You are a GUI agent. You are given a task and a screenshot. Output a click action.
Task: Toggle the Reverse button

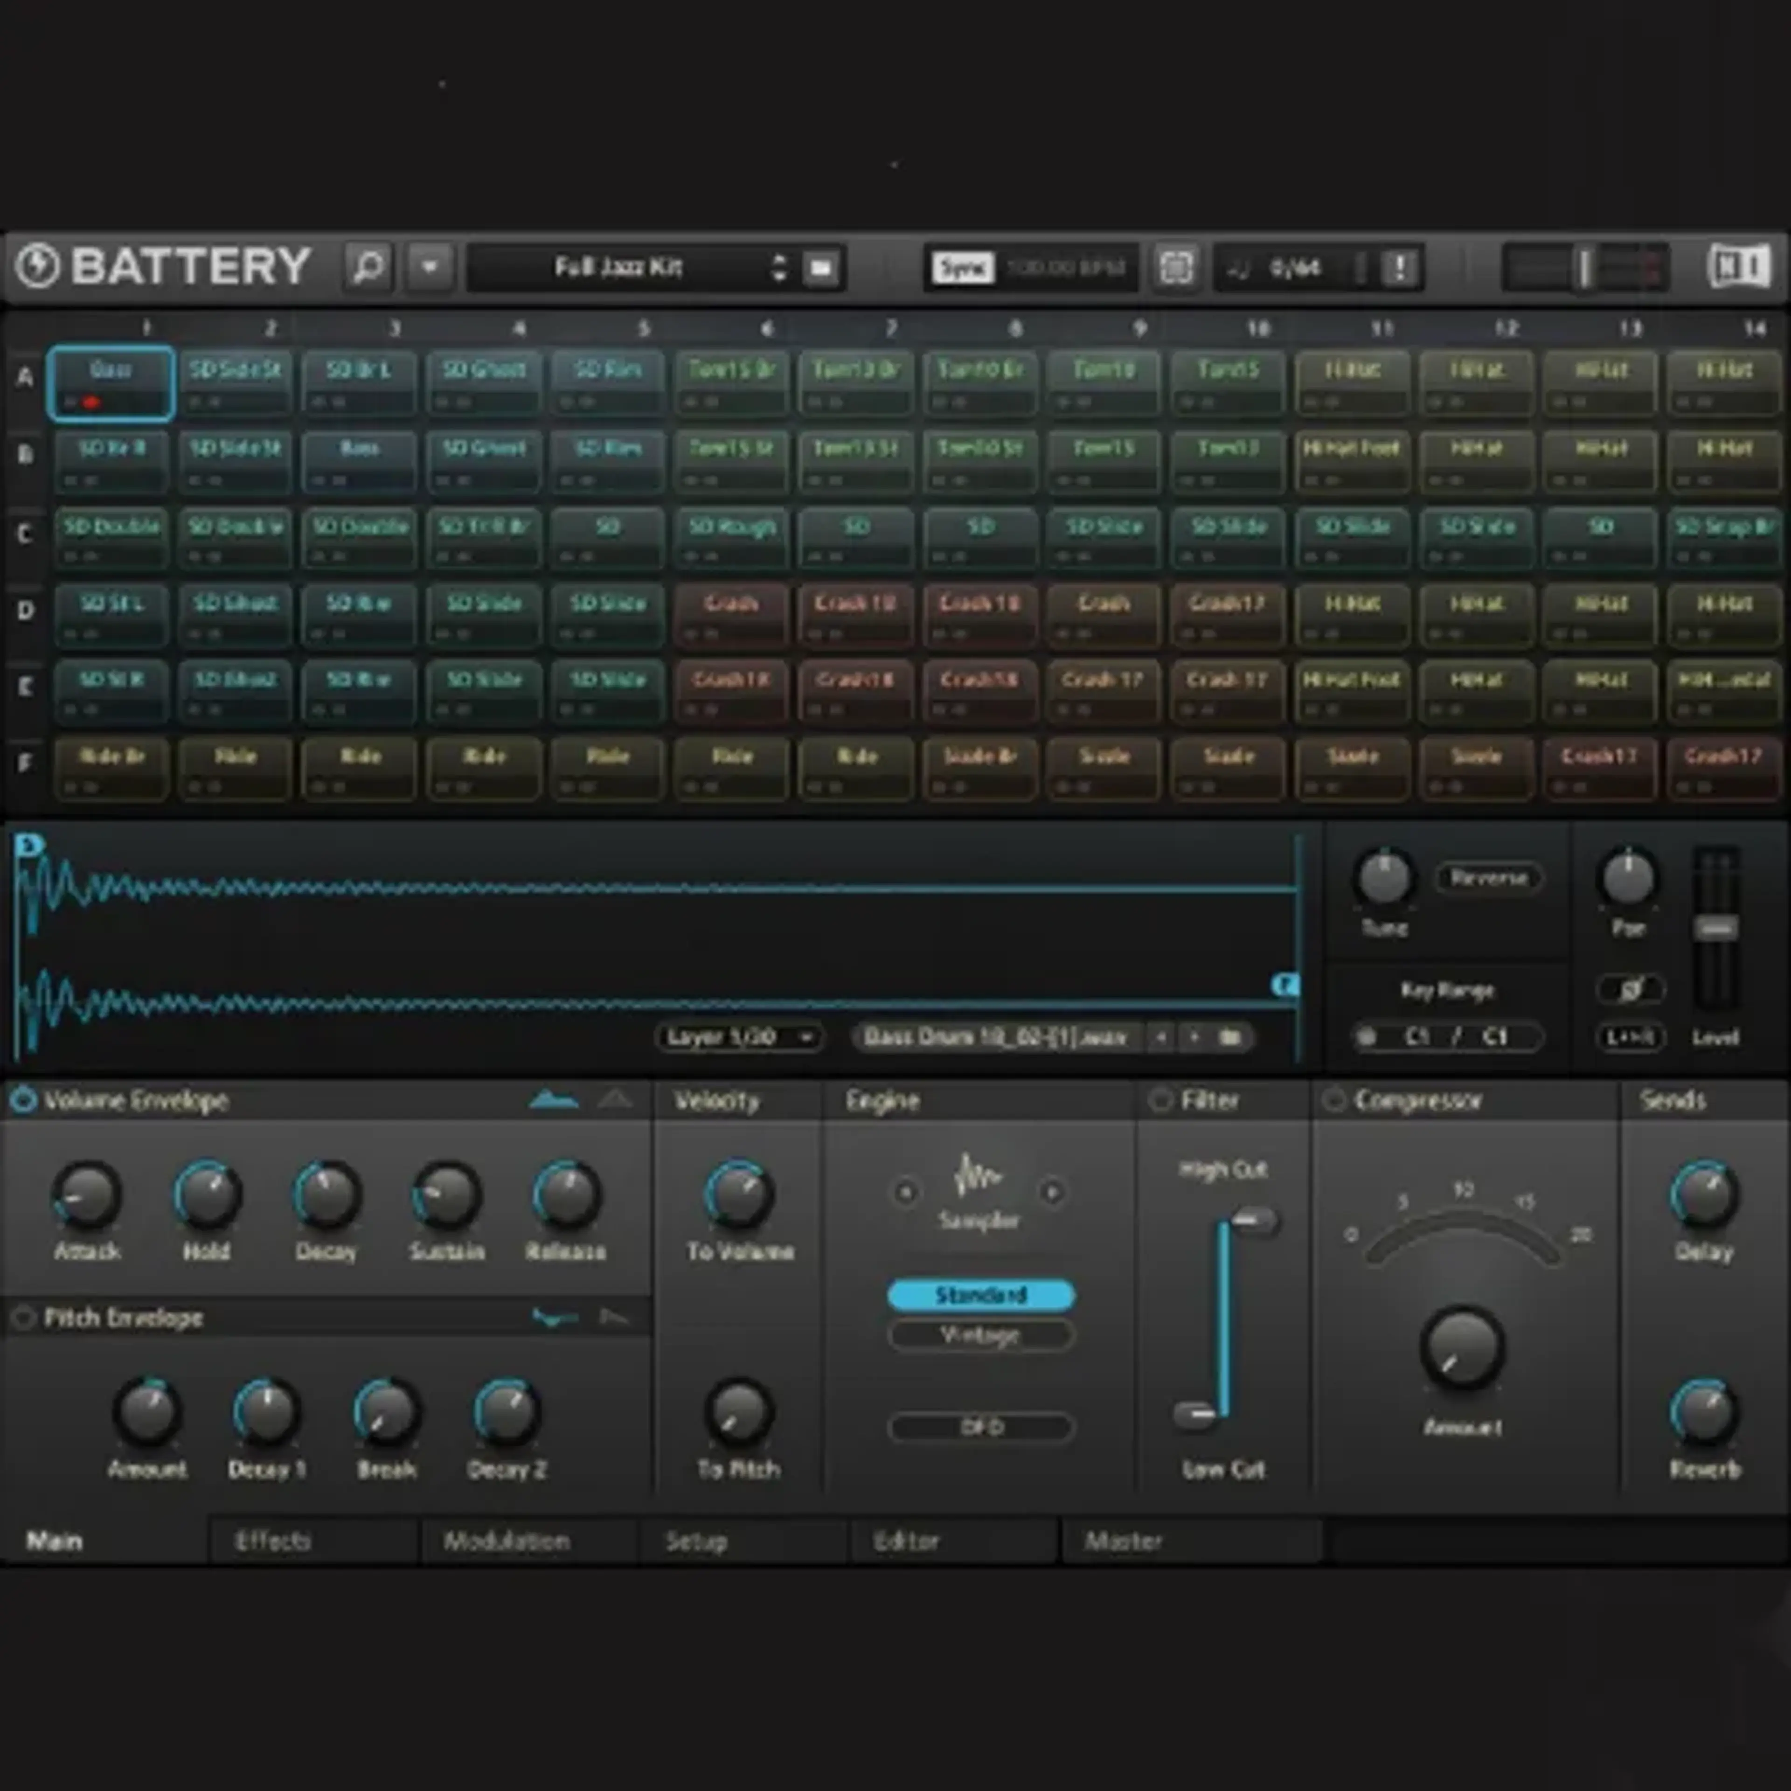(1489, 877)
